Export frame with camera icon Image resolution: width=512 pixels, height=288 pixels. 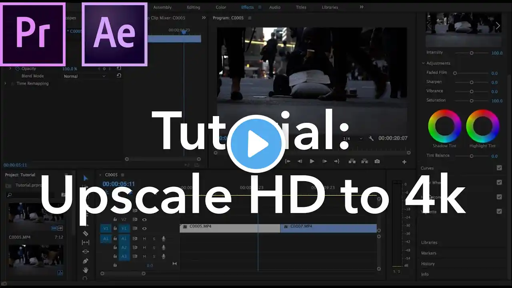pyautogui.click(x=377, y=161)
